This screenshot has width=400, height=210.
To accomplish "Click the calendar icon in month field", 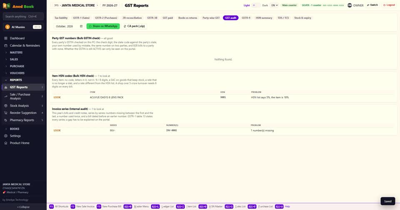I will (x=81, y=26).
